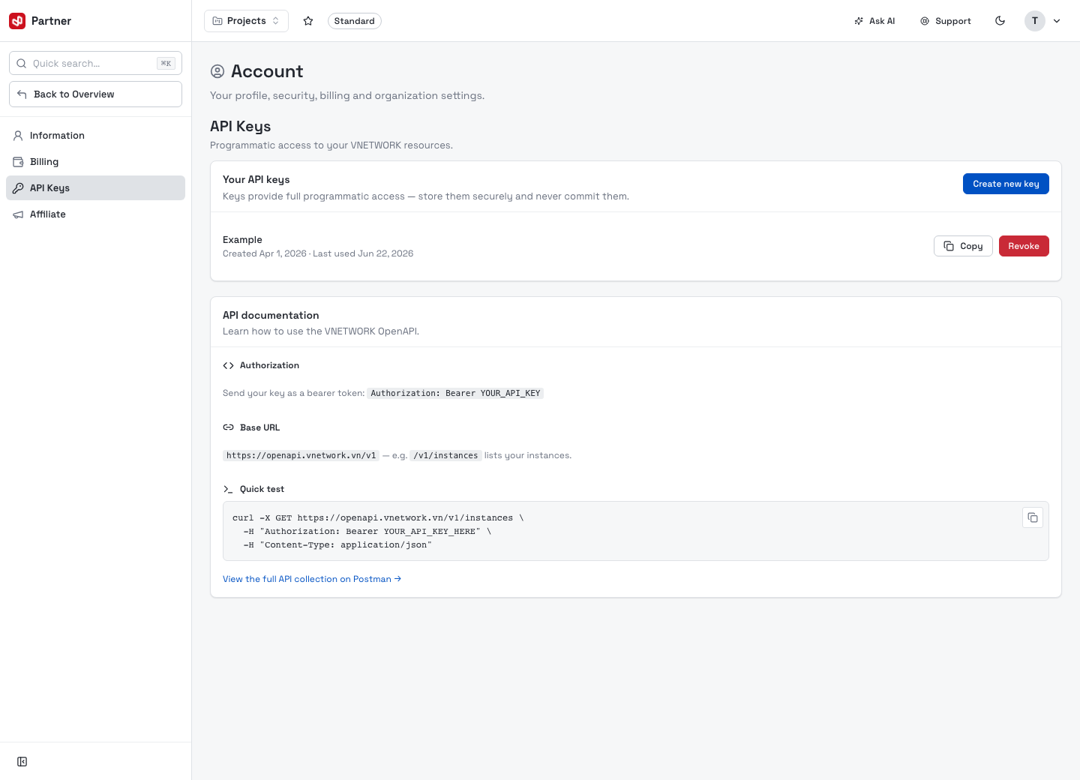This screenshot has width=1080, height=780.
Task: Revoke the Example API key
Action: click(1024, 246)
